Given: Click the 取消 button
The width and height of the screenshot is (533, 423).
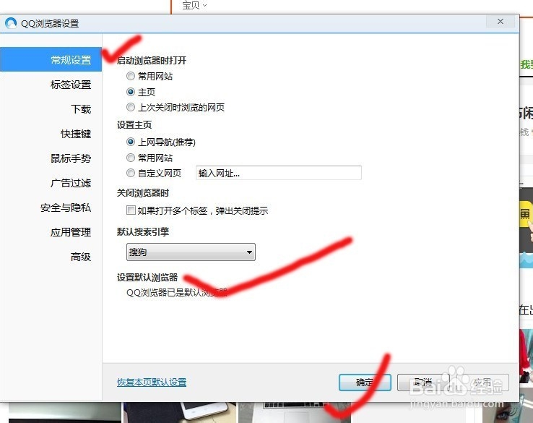Looking at the screenshot, I should [x=423, y=383].
